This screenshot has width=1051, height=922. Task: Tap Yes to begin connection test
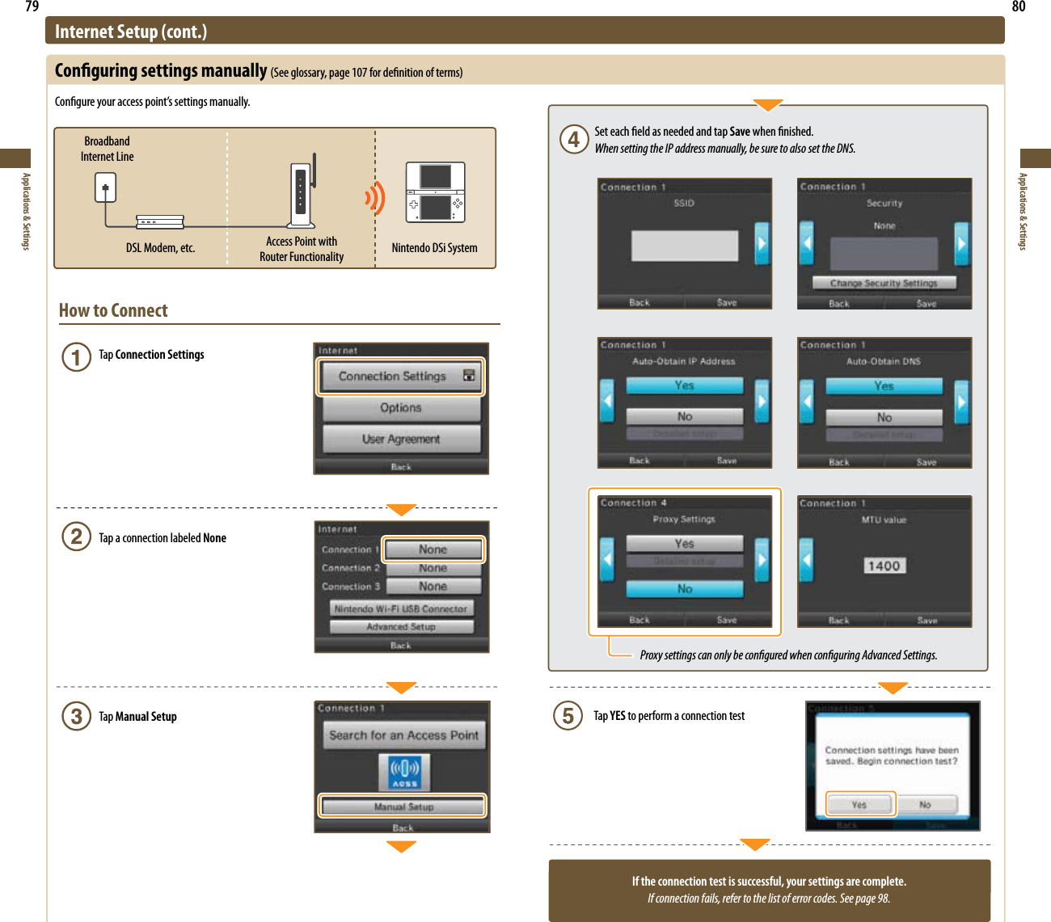click(x=860, y=805)
